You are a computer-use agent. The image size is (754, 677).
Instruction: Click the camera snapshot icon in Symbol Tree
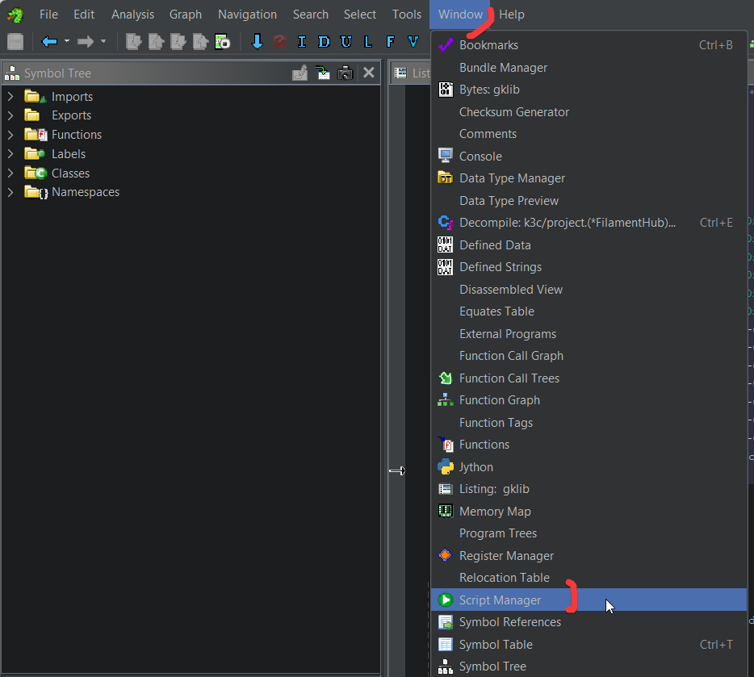point(346,73)
